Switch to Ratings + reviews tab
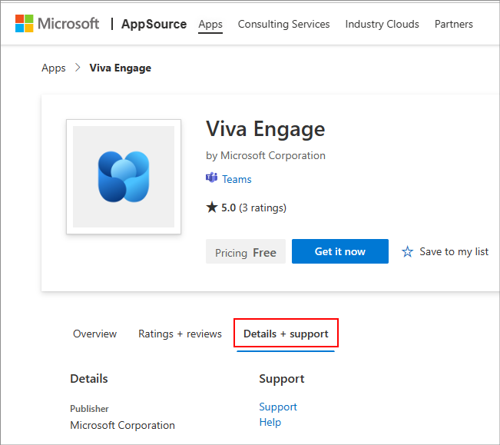This screenshot has height=445, width=500. click(180, 334)
